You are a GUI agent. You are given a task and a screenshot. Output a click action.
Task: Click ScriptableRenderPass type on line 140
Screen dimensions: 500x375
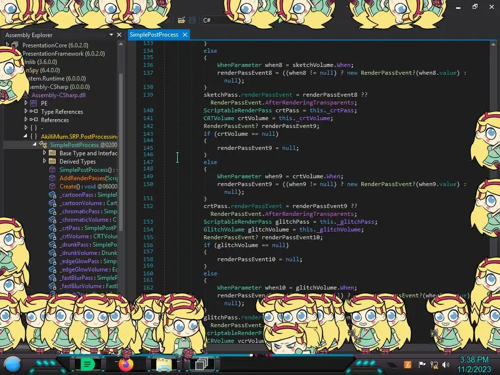click(238, 110)
